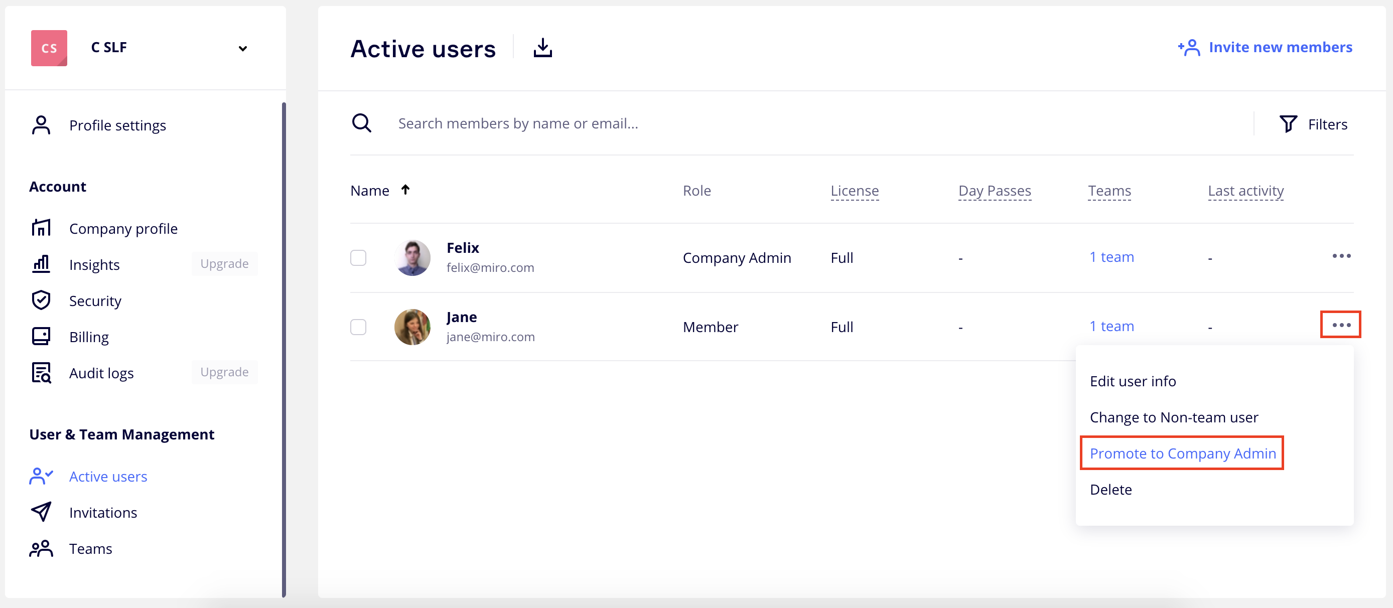
Task: Click the search magnifier icon
Action: tap(361, 123)
